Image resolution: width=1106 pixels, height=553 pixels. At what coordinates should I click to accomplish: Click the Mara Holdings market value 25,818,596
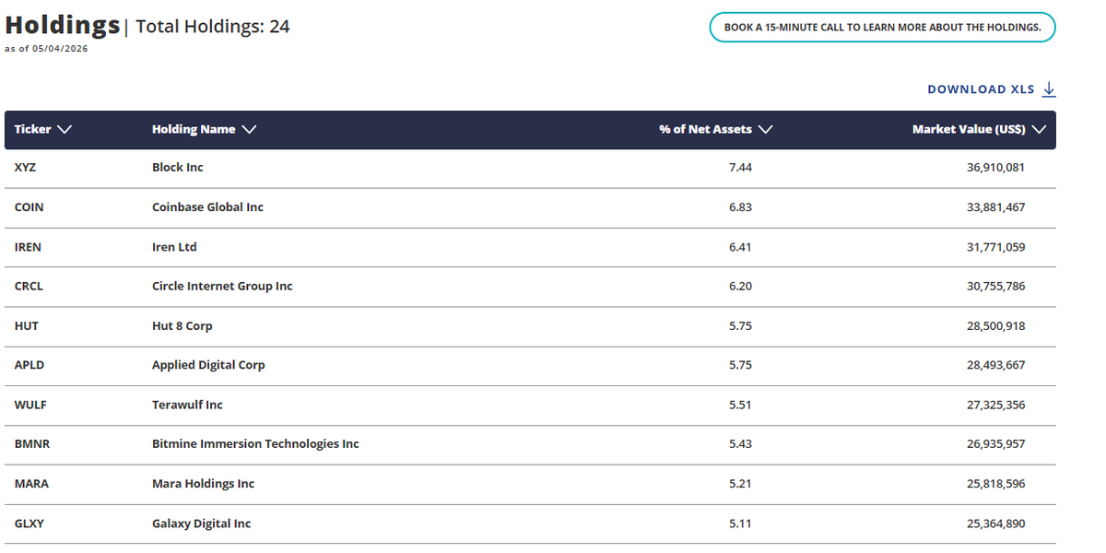[x=995, y=484]
